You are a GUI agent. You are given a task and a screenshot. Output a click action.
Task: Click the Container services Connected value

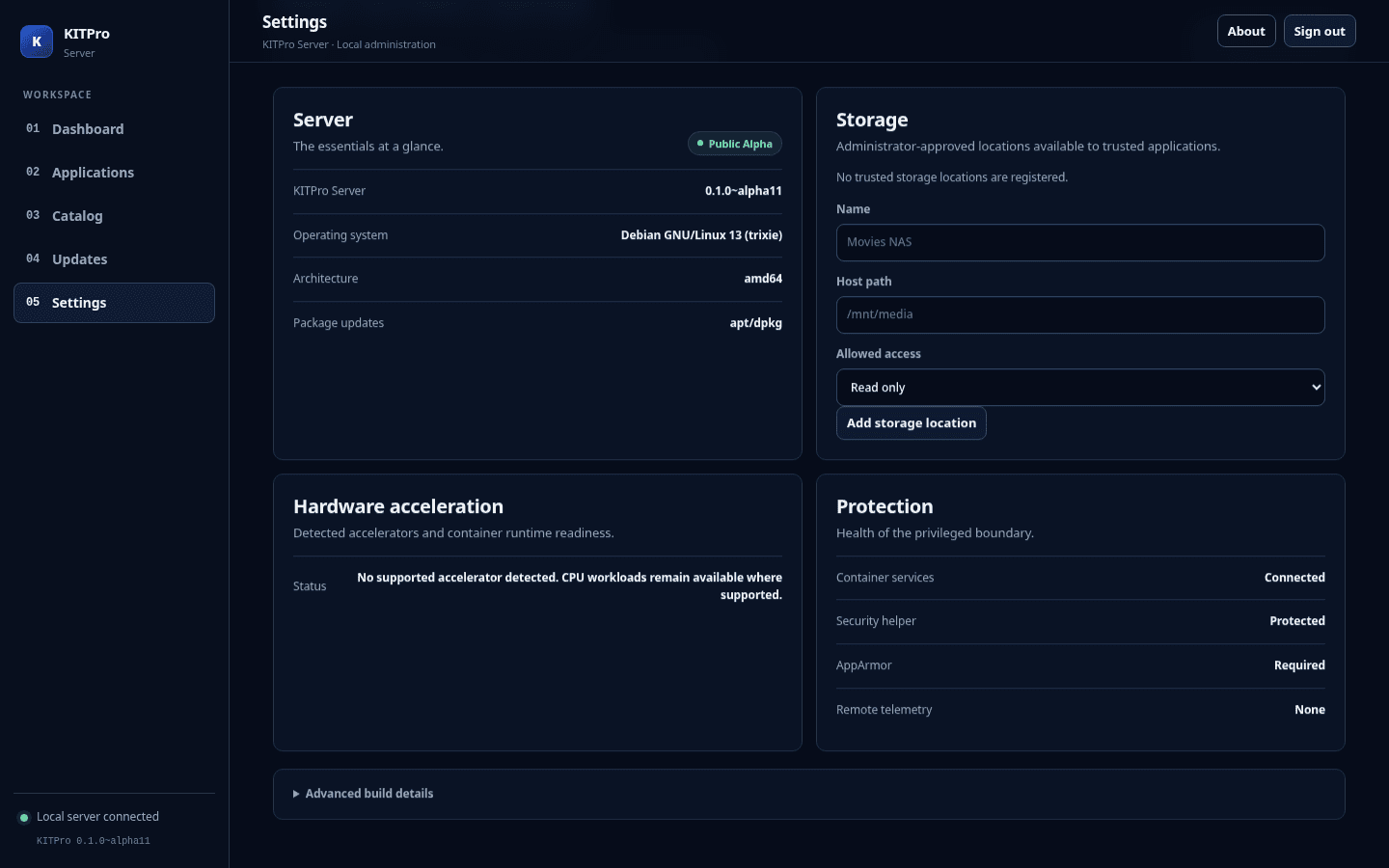(x=1294, y=578)
